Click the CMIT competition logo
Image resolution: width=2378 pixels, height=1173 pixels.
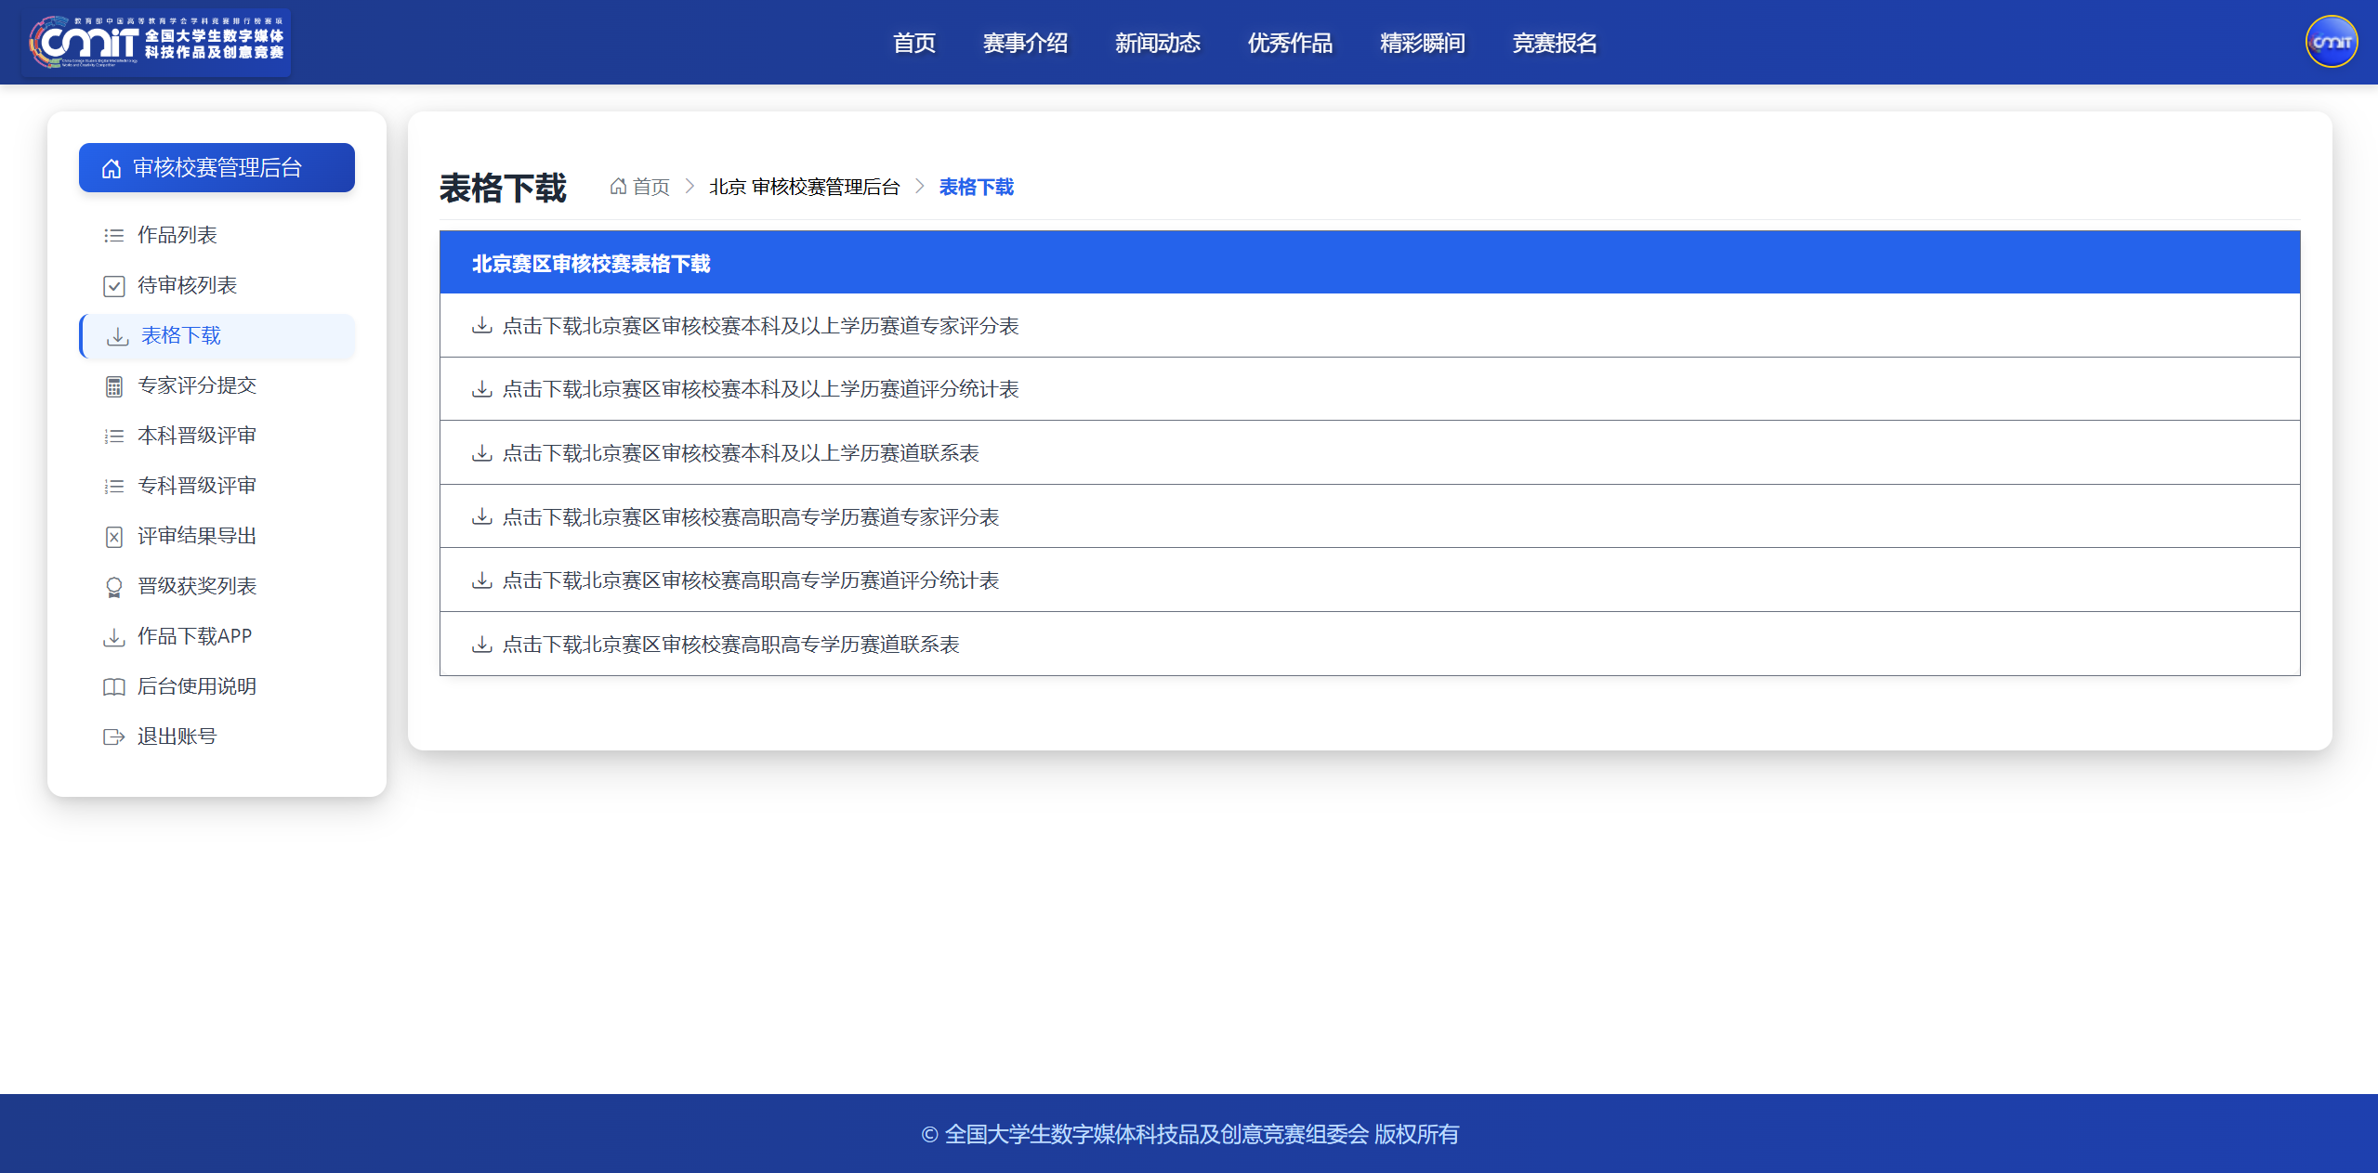pos(156,43)
